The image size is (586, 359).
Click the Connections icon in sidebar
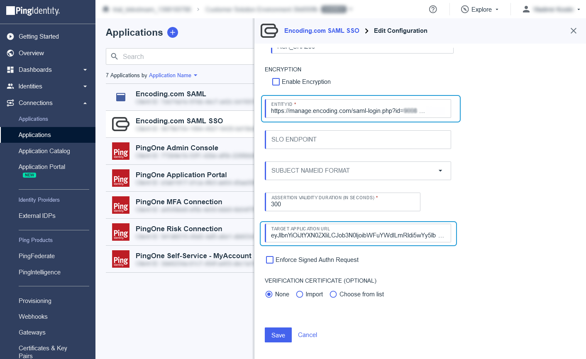tap(10, 103)
